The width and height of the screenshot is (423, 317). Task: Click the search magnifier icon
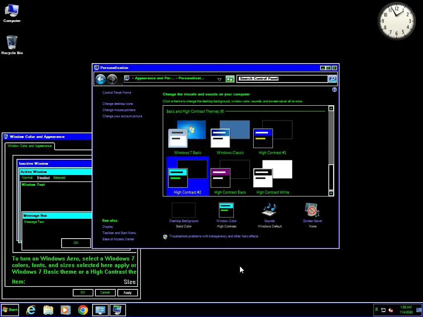[333, 79]
